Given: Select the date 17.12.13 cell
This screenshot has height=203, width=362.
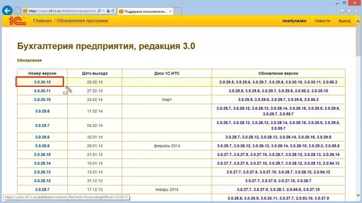Looking at the screenshot, I should click(x=94, y=189).
